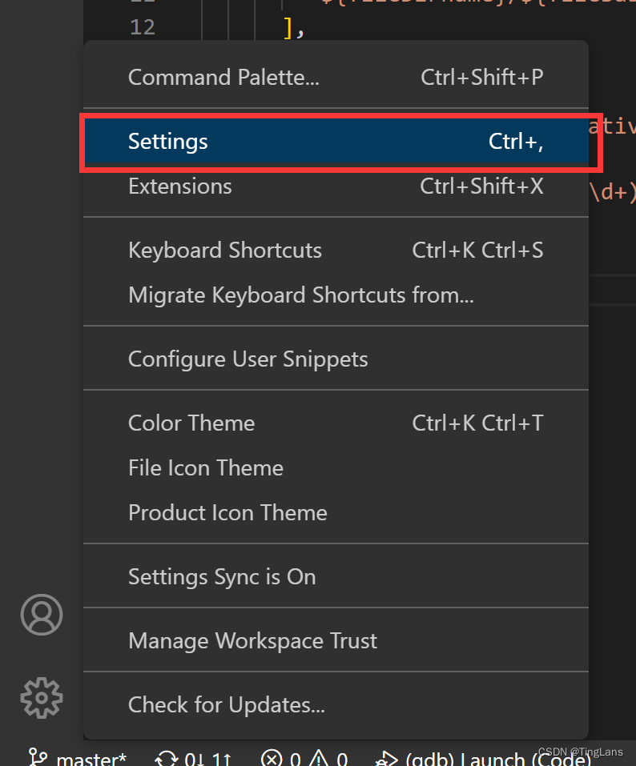
Task: Select Check for Updates...
Action: 336,705
